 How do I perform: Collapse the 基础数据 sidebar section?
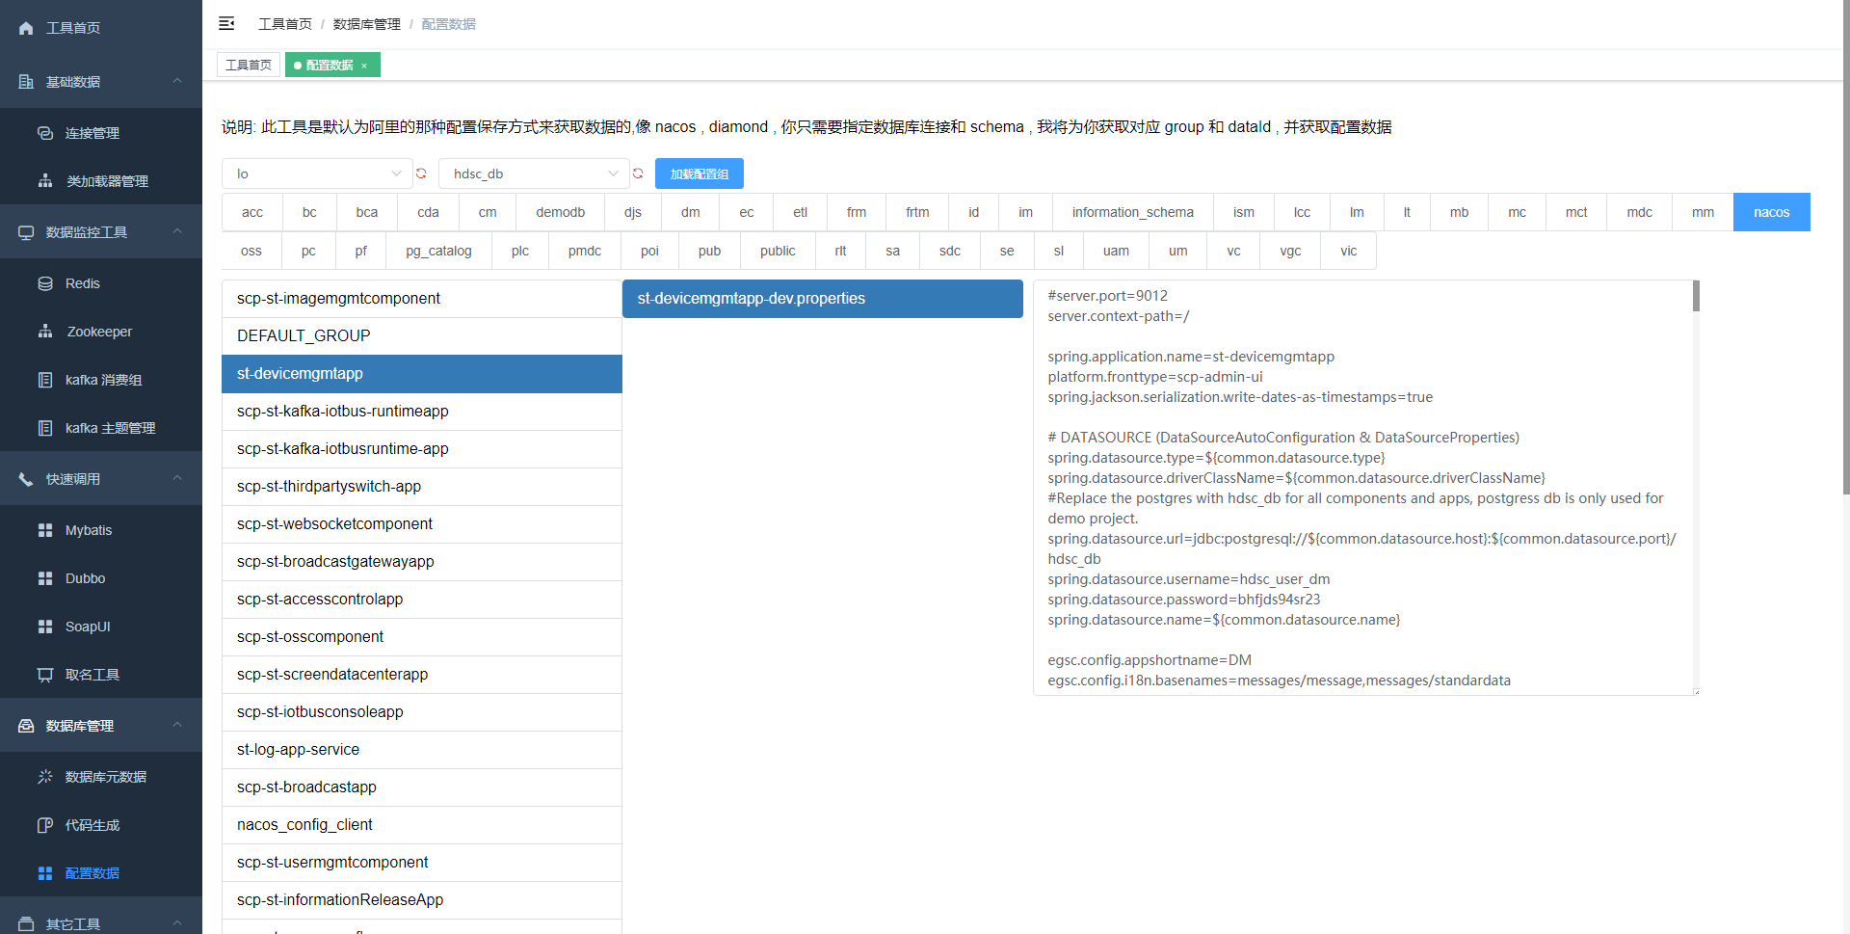tap(177, 81)
